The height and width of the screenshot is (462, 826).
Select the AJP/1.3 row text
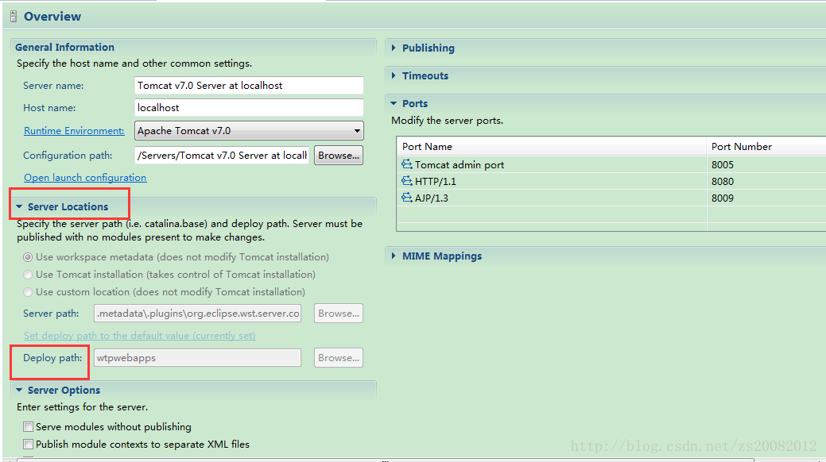[432, 198]
